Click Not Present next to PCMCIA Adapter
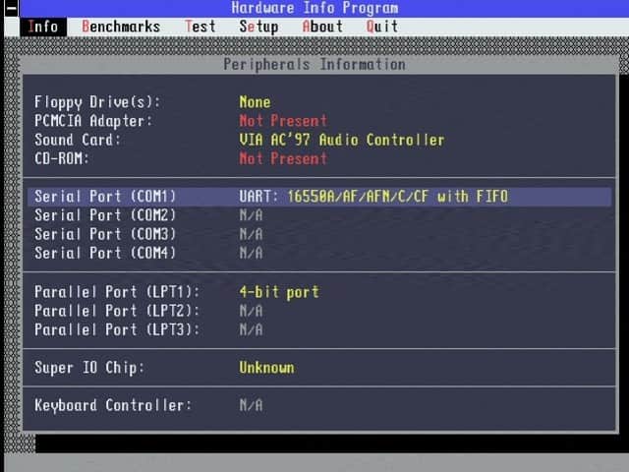Viewport: 629px width, 472px height. click(283, 121)
